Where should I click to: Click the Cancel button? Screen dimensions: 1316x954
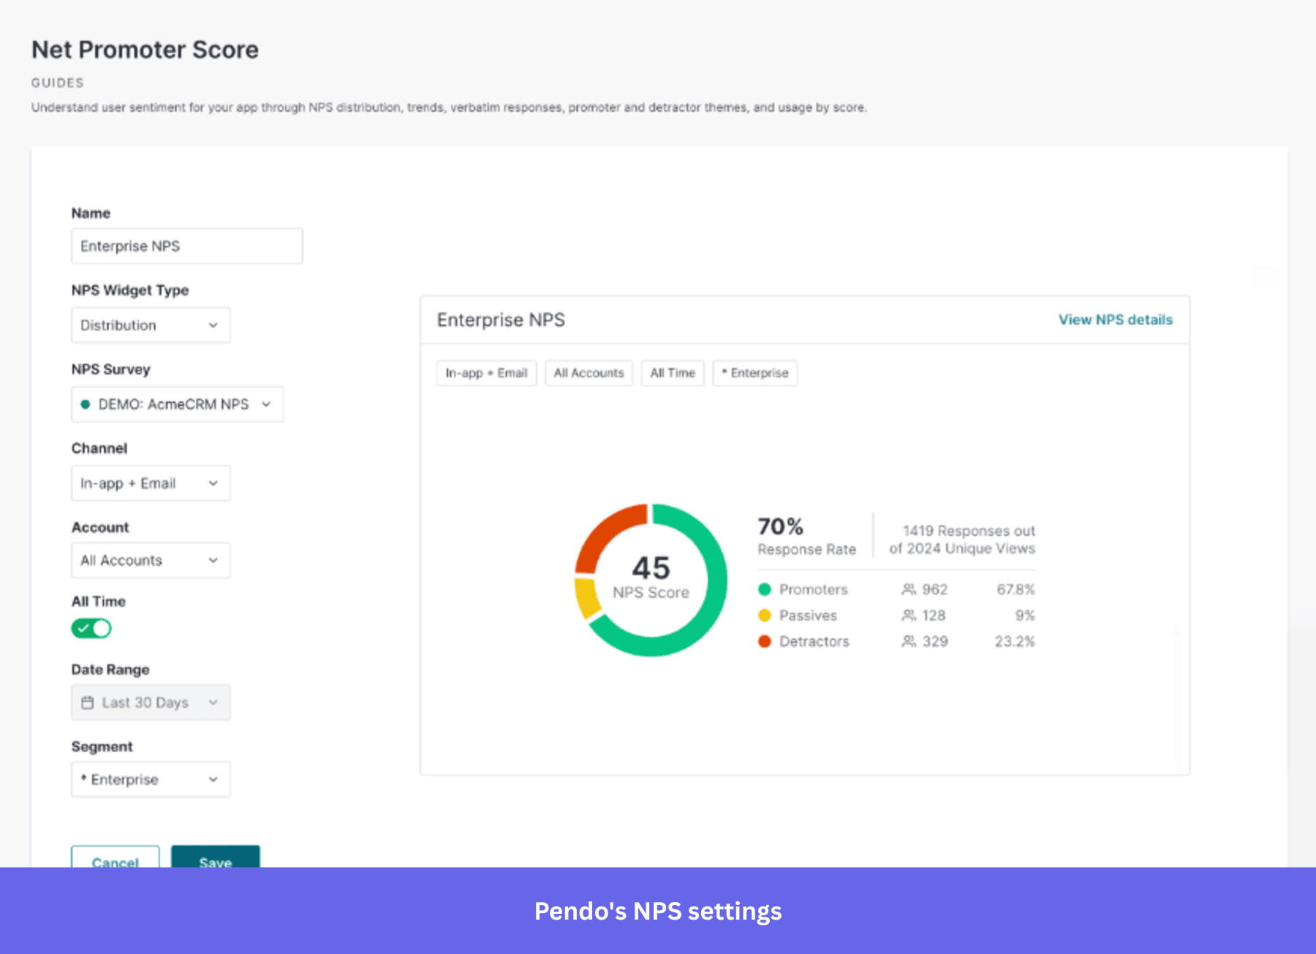116,858
